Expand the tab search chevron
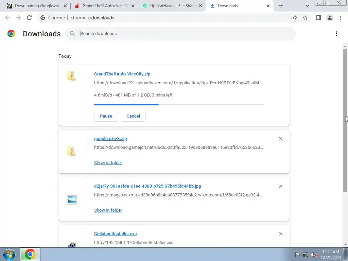 307,6
